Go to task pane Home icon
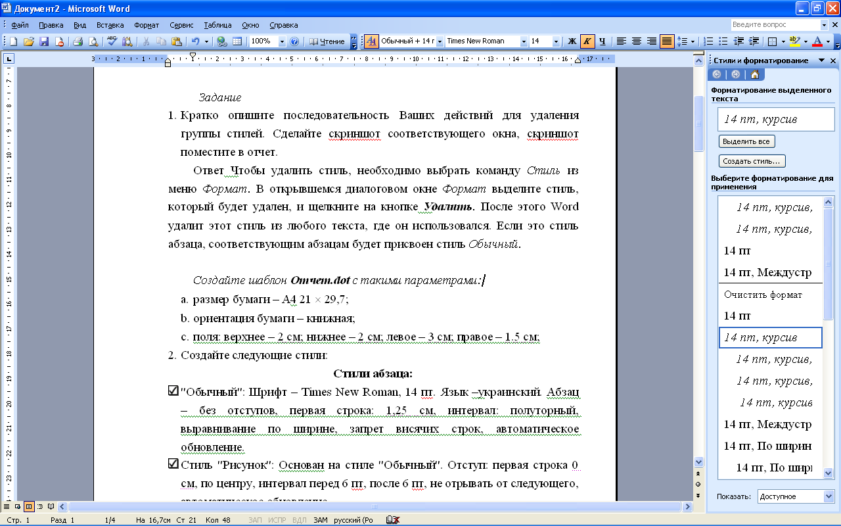The image size is (841, 526). (755, 74)
